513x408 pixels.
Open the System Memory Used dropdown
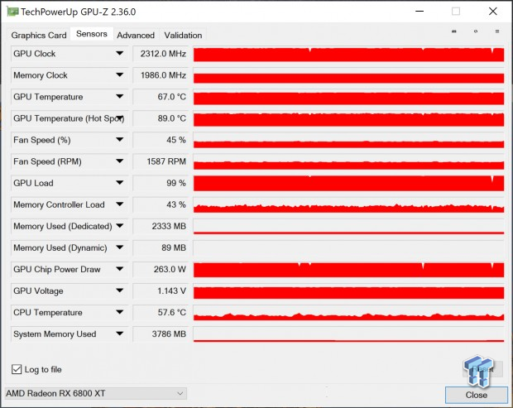click(120, 334)
